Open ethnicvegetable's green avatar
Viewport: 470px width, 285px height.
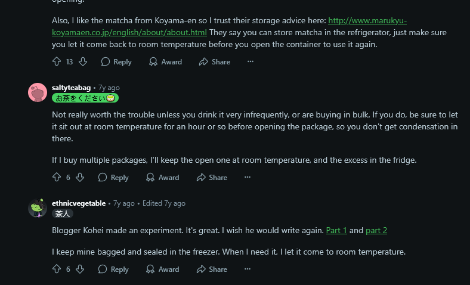(38, 208)
